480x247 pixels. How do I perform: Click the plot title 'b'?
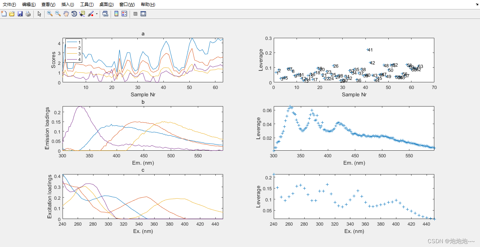pos(143,102)
